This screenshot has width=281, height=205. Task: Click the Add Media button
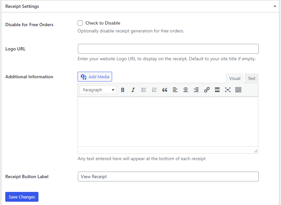click(95, 77)
